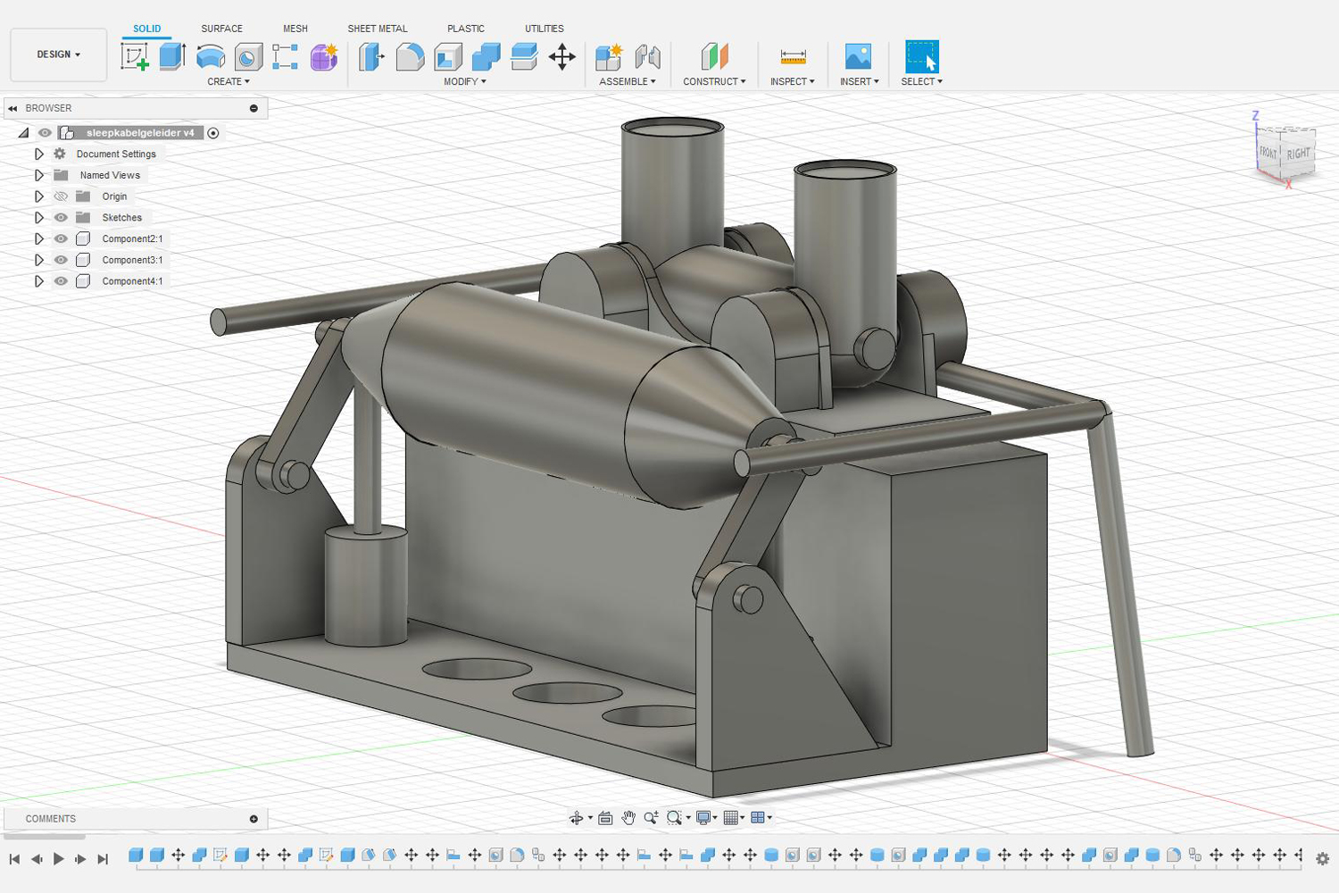Toggle visibility of sleepkabelgeleider v4 root

point(45,133)
